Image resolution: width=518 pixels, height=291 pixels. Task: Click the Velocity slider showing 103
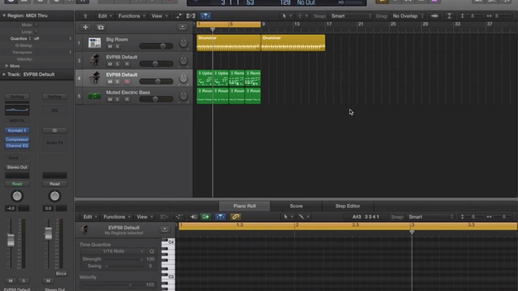point(129,285)
